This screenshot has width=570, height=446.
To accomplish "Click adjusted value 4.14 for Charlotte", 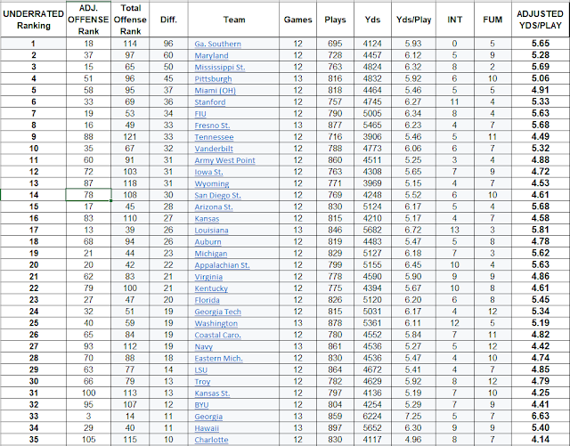I will tap(541, 439).
